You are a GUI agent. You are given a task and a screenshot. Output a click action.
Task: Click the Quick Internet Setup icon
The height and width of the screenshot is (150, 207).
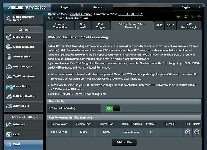click(x=9, y=19)
